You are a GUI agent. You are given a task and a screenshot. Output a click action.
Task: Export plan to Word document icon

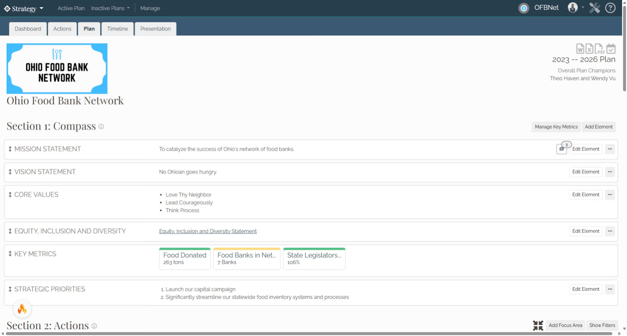(x=580, y=49)
